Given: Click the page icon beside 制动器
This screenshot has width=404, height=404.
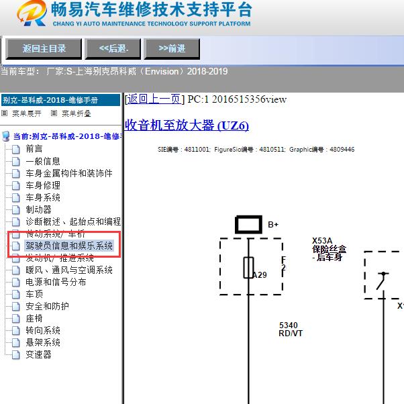Looking at the screenshot, I should click(x=16, y=210).
